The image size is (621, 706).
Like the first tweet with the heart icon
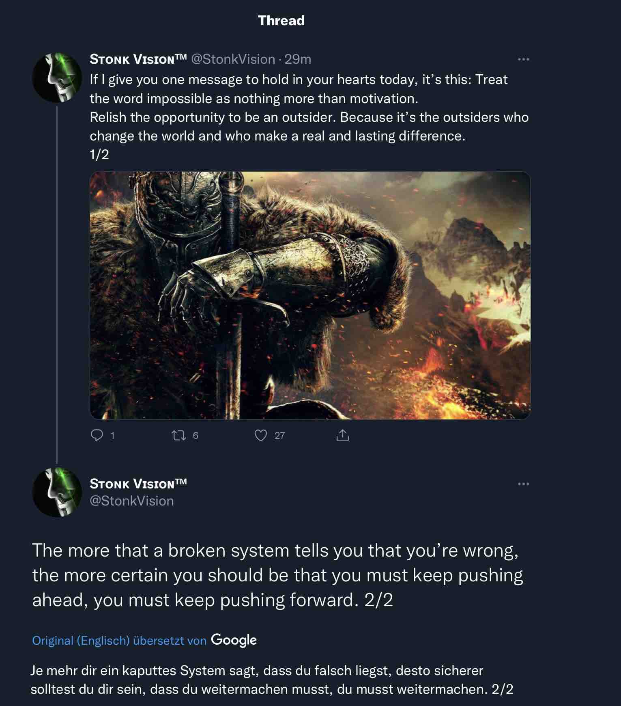261,436
